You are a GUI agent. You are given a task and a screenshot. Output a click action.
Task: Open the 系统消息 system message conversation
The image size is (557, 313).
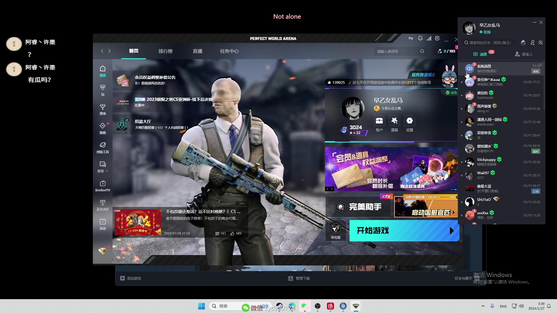click(501, 68)
